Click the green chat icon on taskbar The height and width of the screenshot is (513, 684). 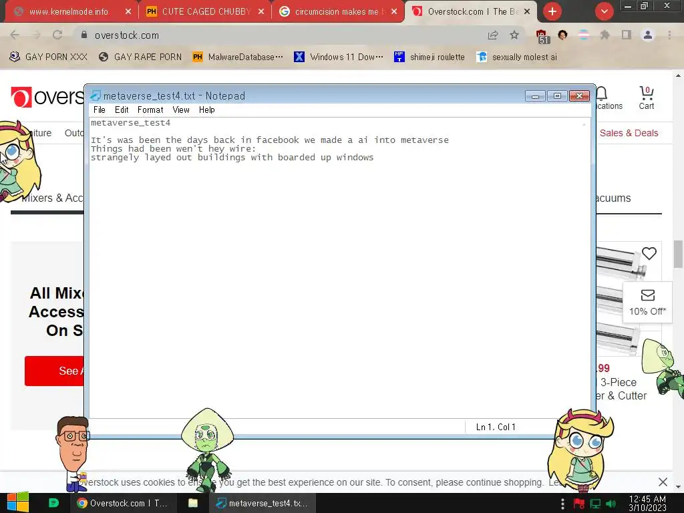pos(53,503)
